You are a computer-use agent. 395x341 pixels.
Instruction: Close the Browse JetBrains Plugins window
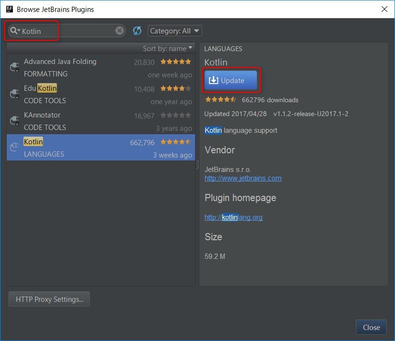(384, 9)
